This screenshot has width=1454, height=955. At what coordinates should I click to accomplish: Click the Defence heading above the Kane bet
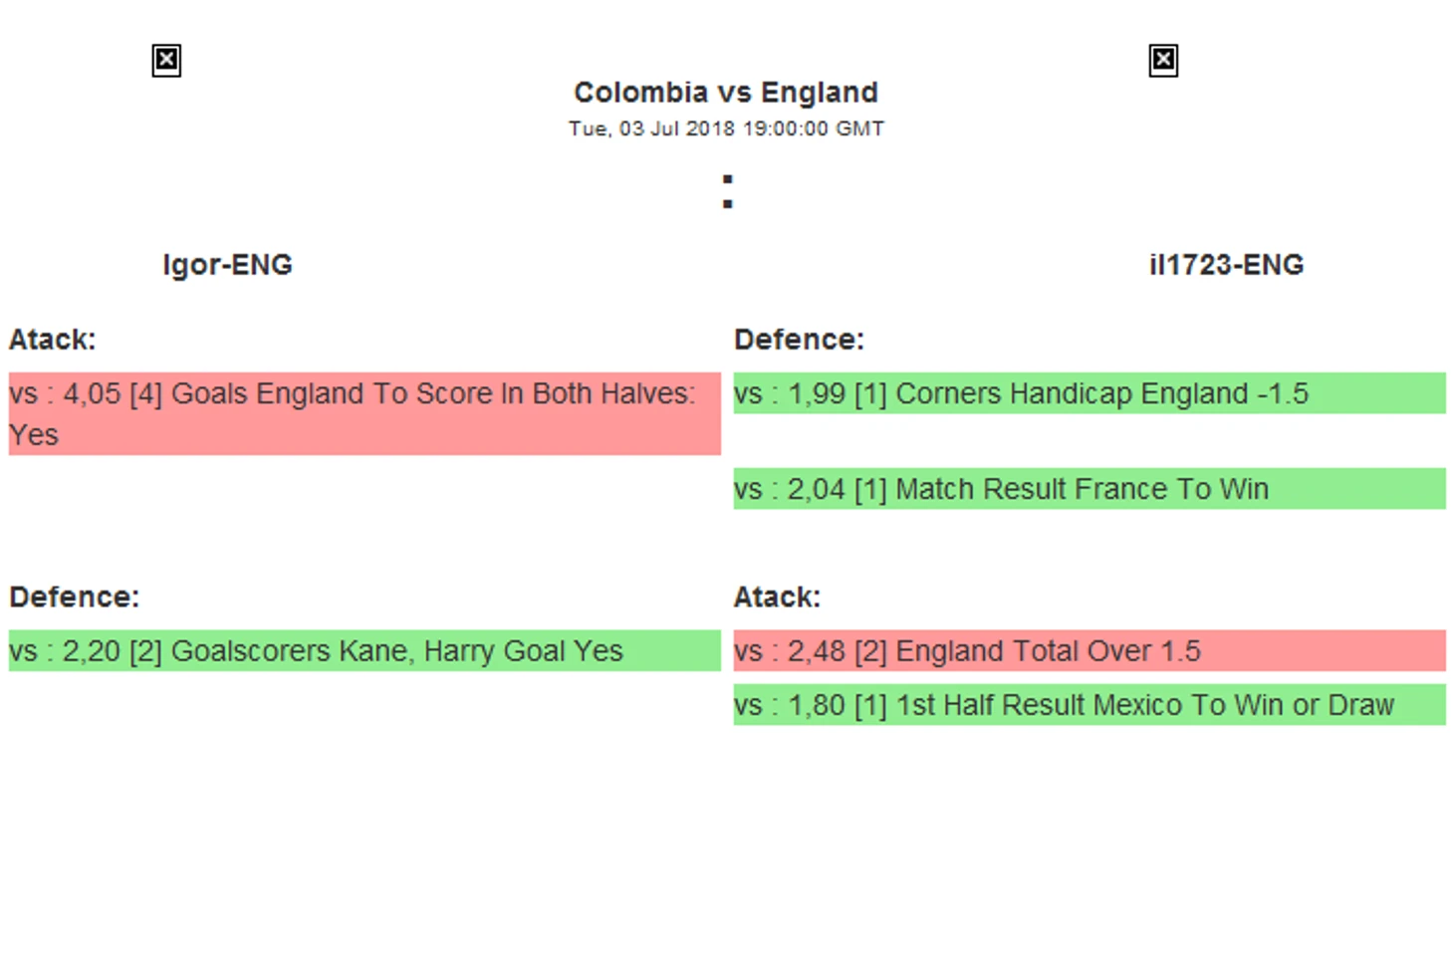pyautogui.click(x=75, y=597)
